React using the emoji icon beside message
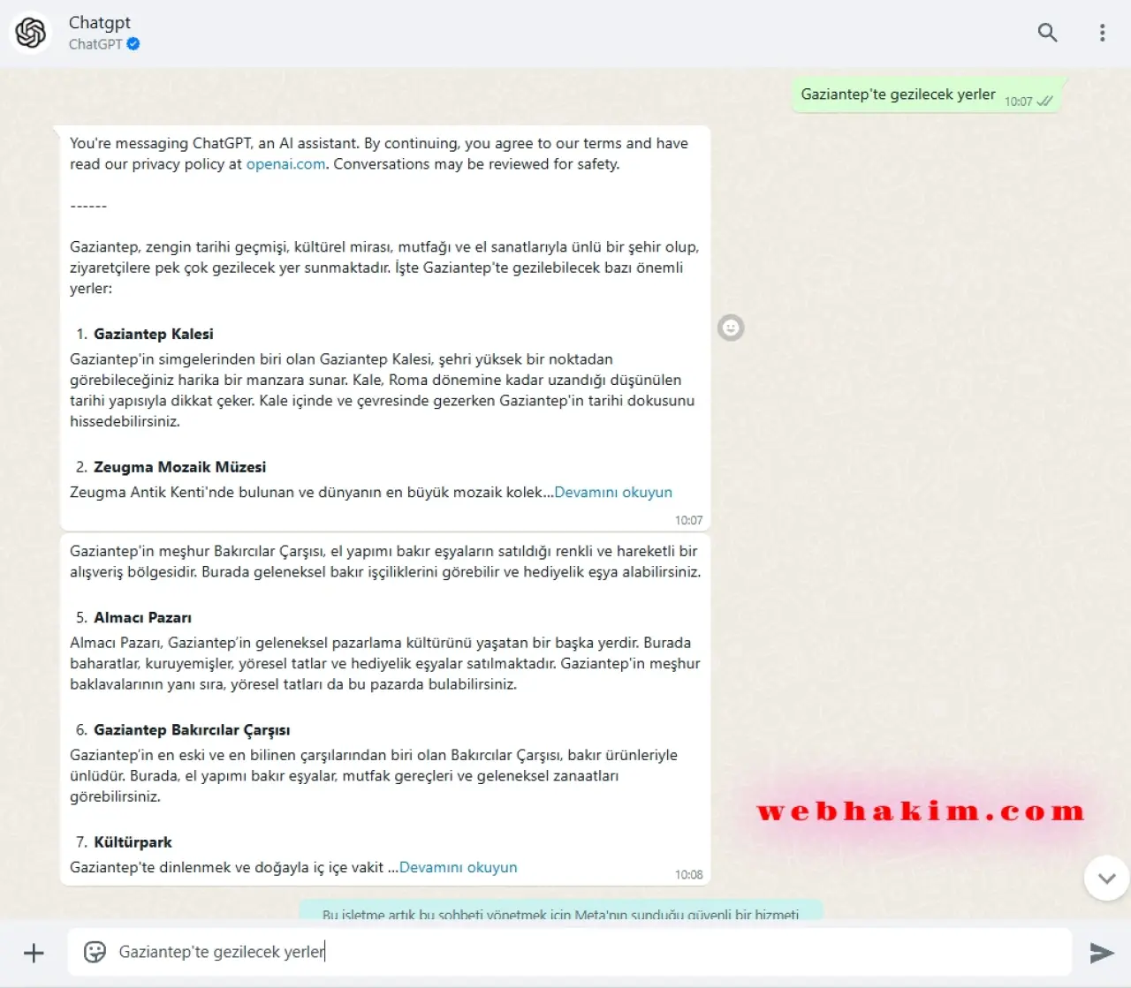 (731, 328)
